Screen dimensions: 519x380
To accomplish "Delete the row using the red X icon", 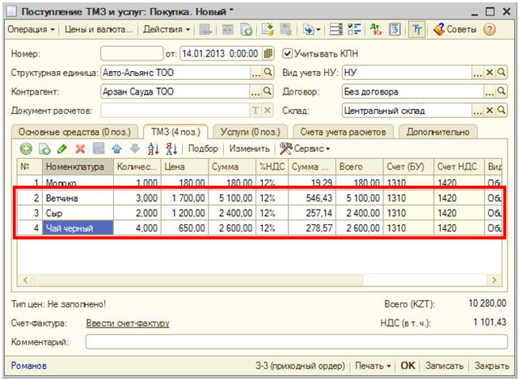I will pos(80,148).
